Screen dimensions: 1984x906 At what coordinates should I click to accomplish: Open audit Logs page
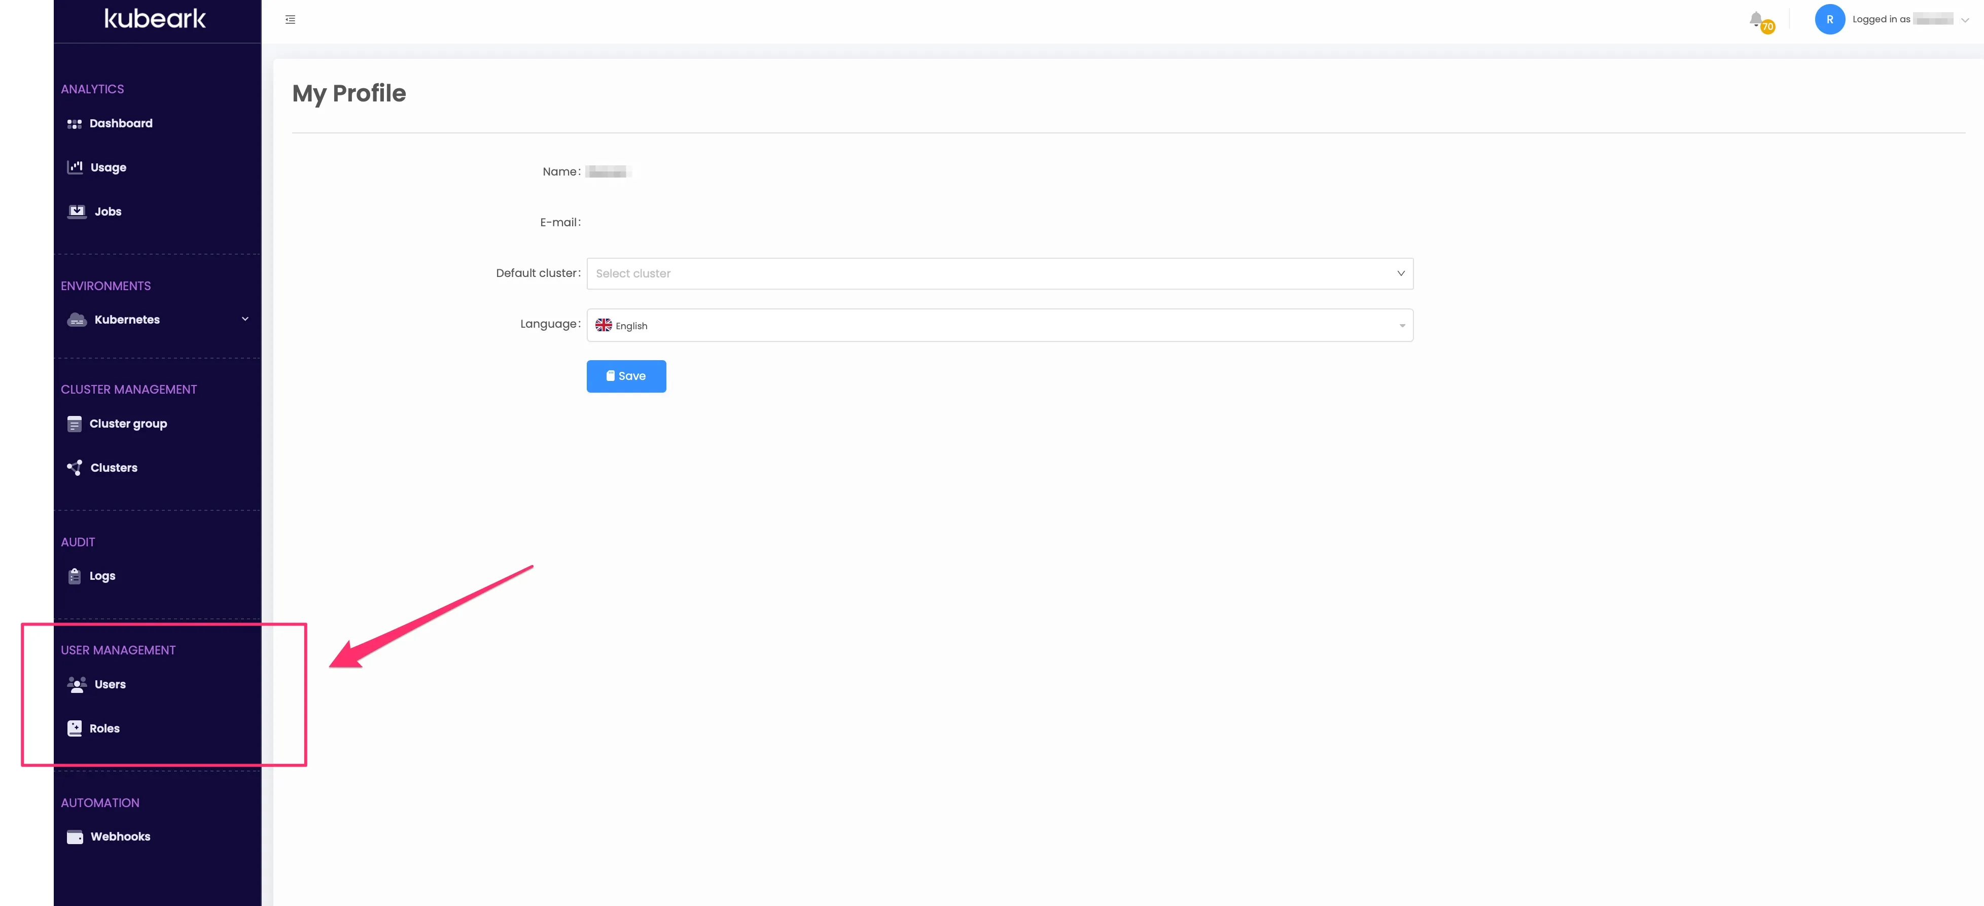point(102,576)
